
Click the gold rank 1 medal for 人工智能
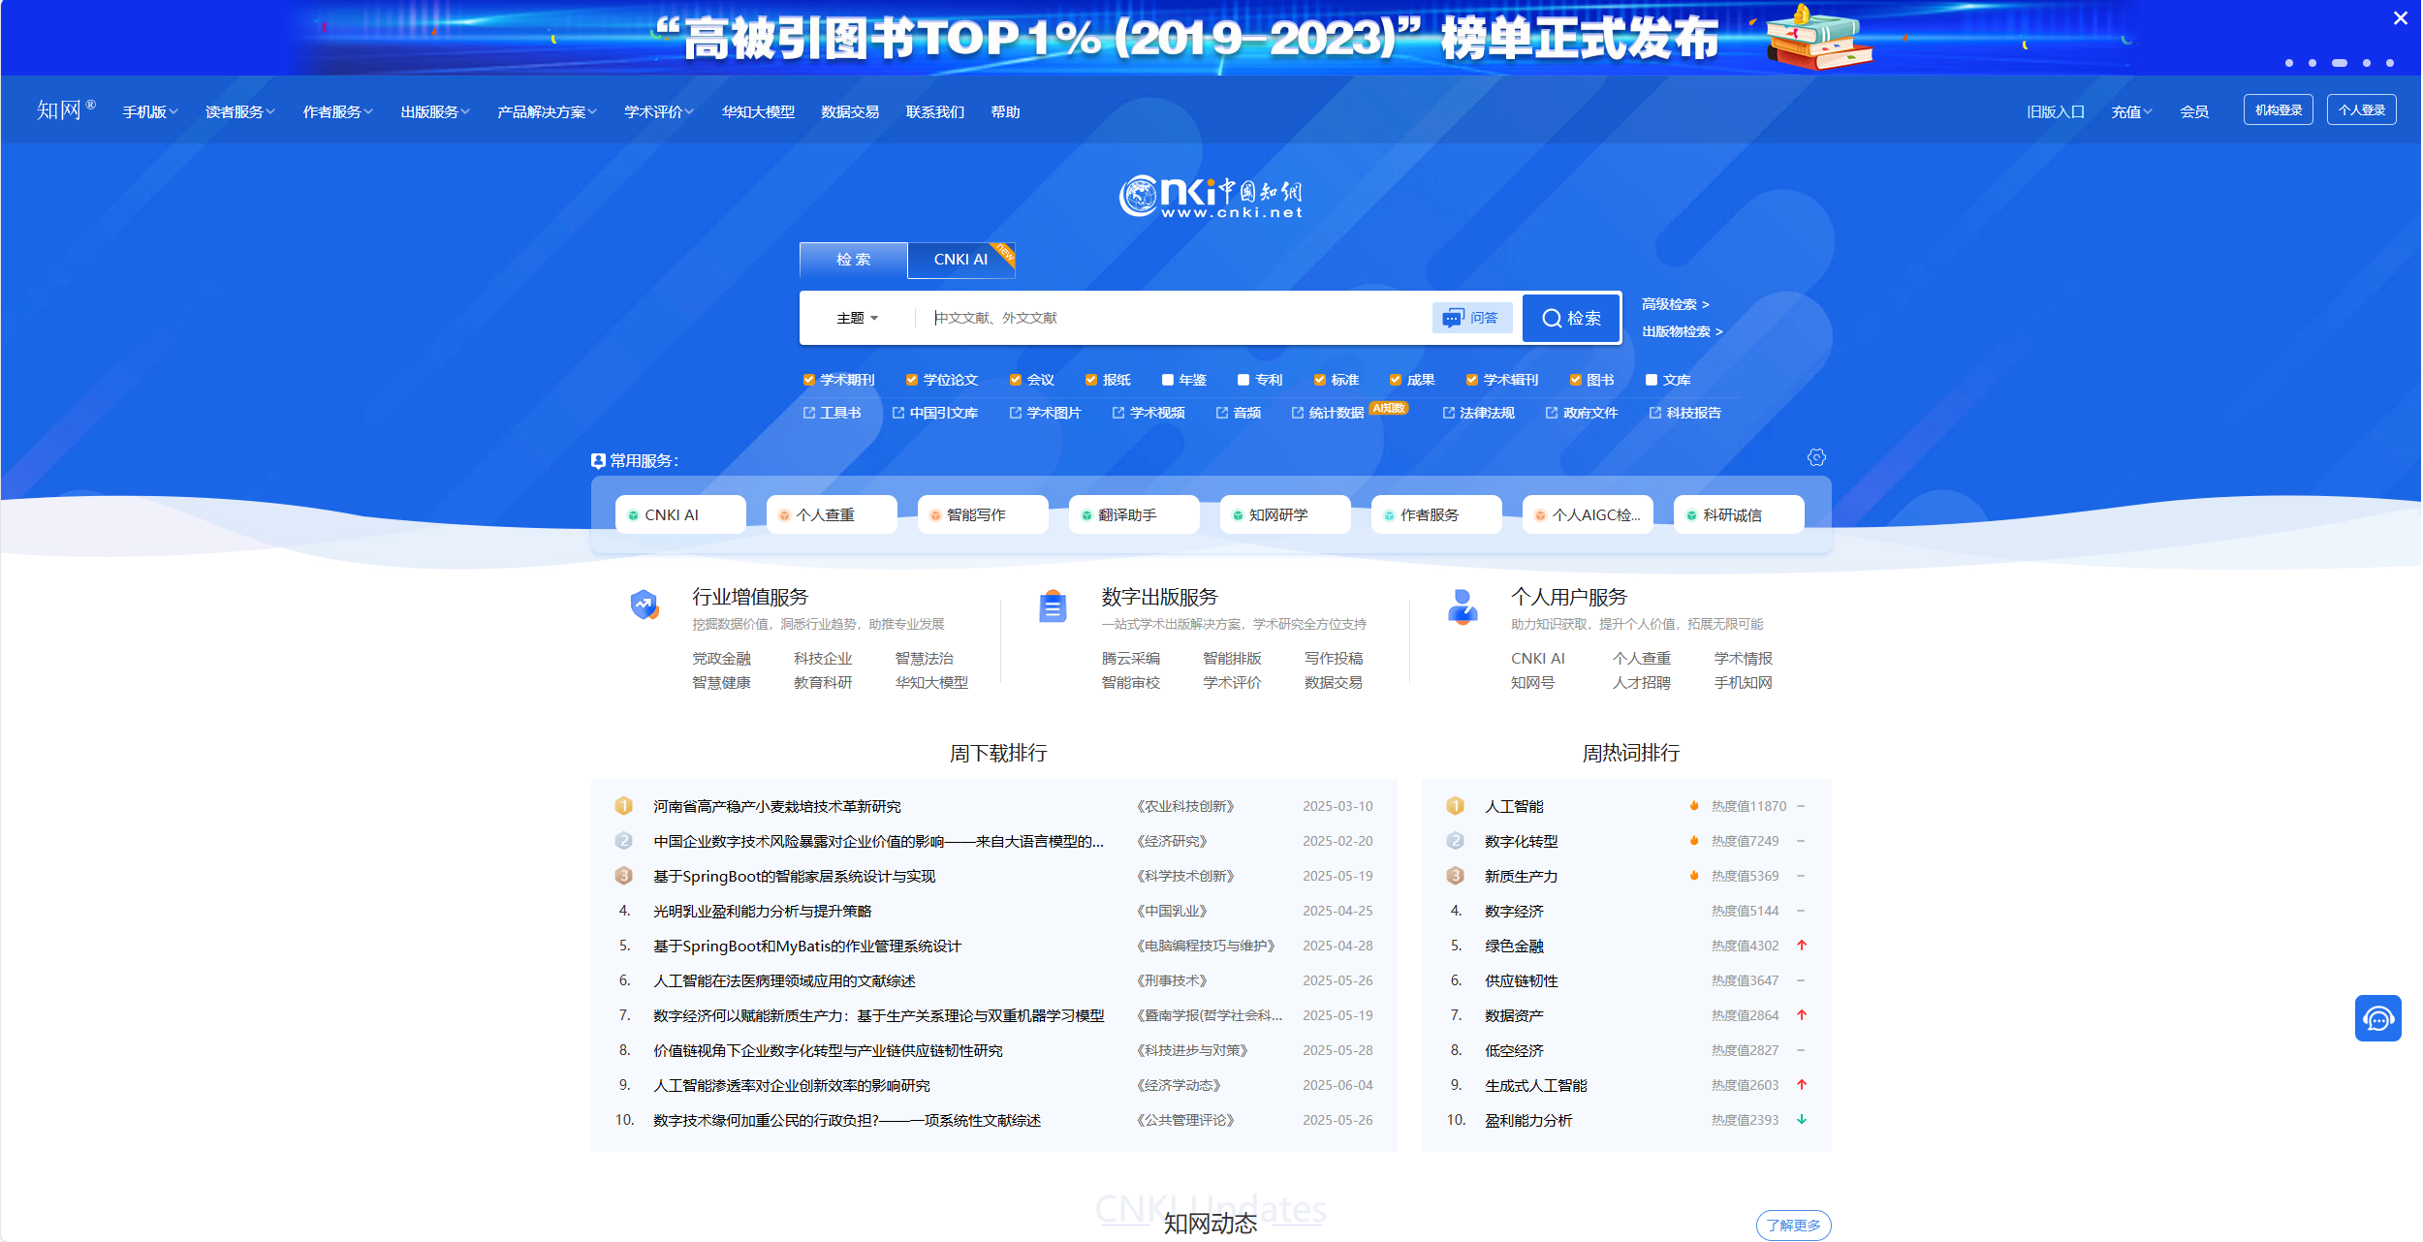(x=1455, y=806)
